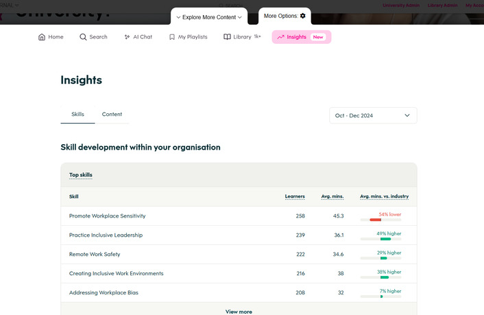Click the Home house icon
This screenshot has width=484, height=315.
pyautogui.click(x=42, y=37)
